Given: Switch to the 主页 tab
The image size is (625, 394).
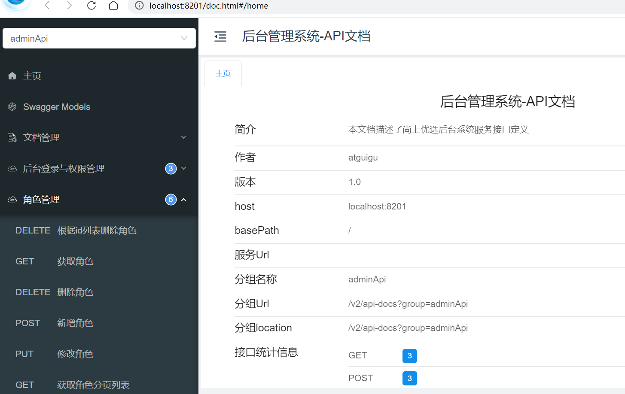Looking at the screenshot, I should [x=223, y=73].
